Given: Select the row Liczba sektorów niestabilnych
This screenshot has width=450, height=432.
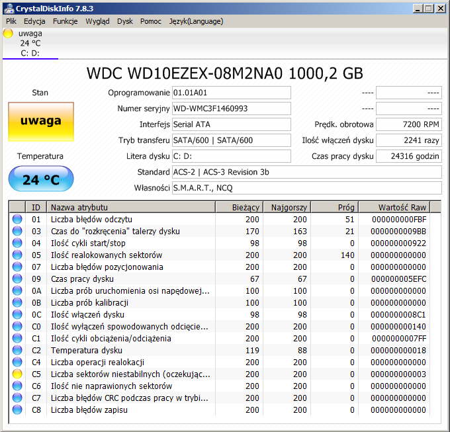Looking at the screenshot, I should (220, 374).
